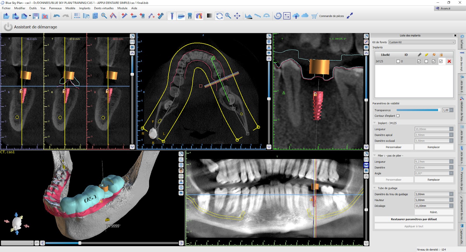This screenshot has height=252, width=466.
Task: Click the shopping cart order icon
Action: click(x=314, y=16)
